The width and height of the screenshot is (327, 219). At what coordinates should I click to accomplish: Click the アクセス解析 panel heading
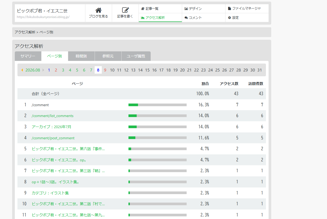tap(29, 46)
